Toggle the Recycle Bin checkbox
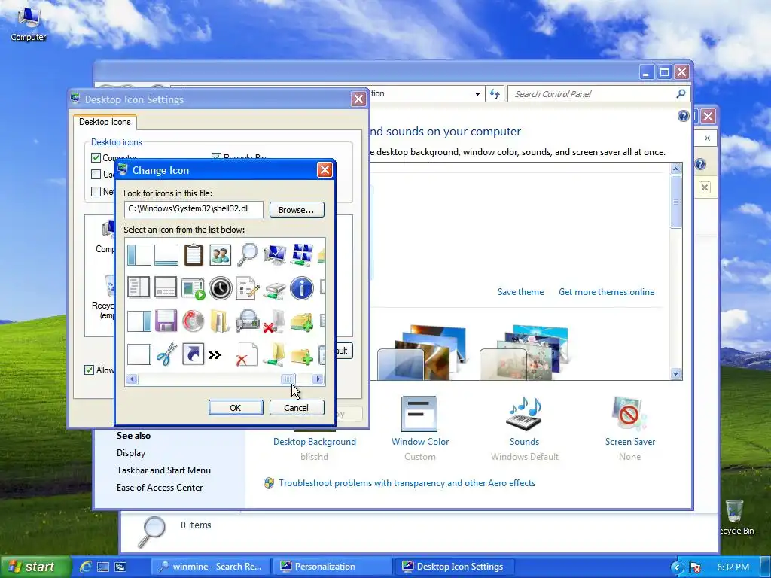Screen dimensions: 771x578 (216, 157)
